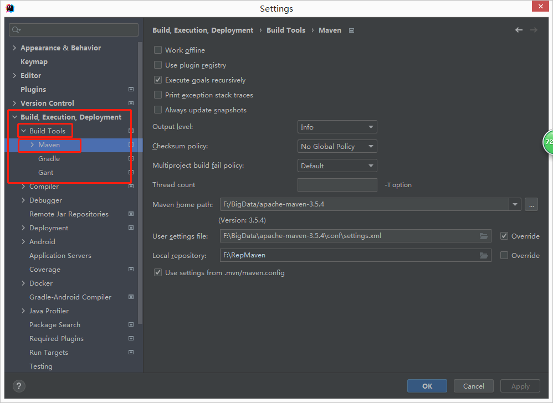The height and width of the screenshot is (403, 553).
Task: Enable the Work offline checkbox
Action: [158, 50]
